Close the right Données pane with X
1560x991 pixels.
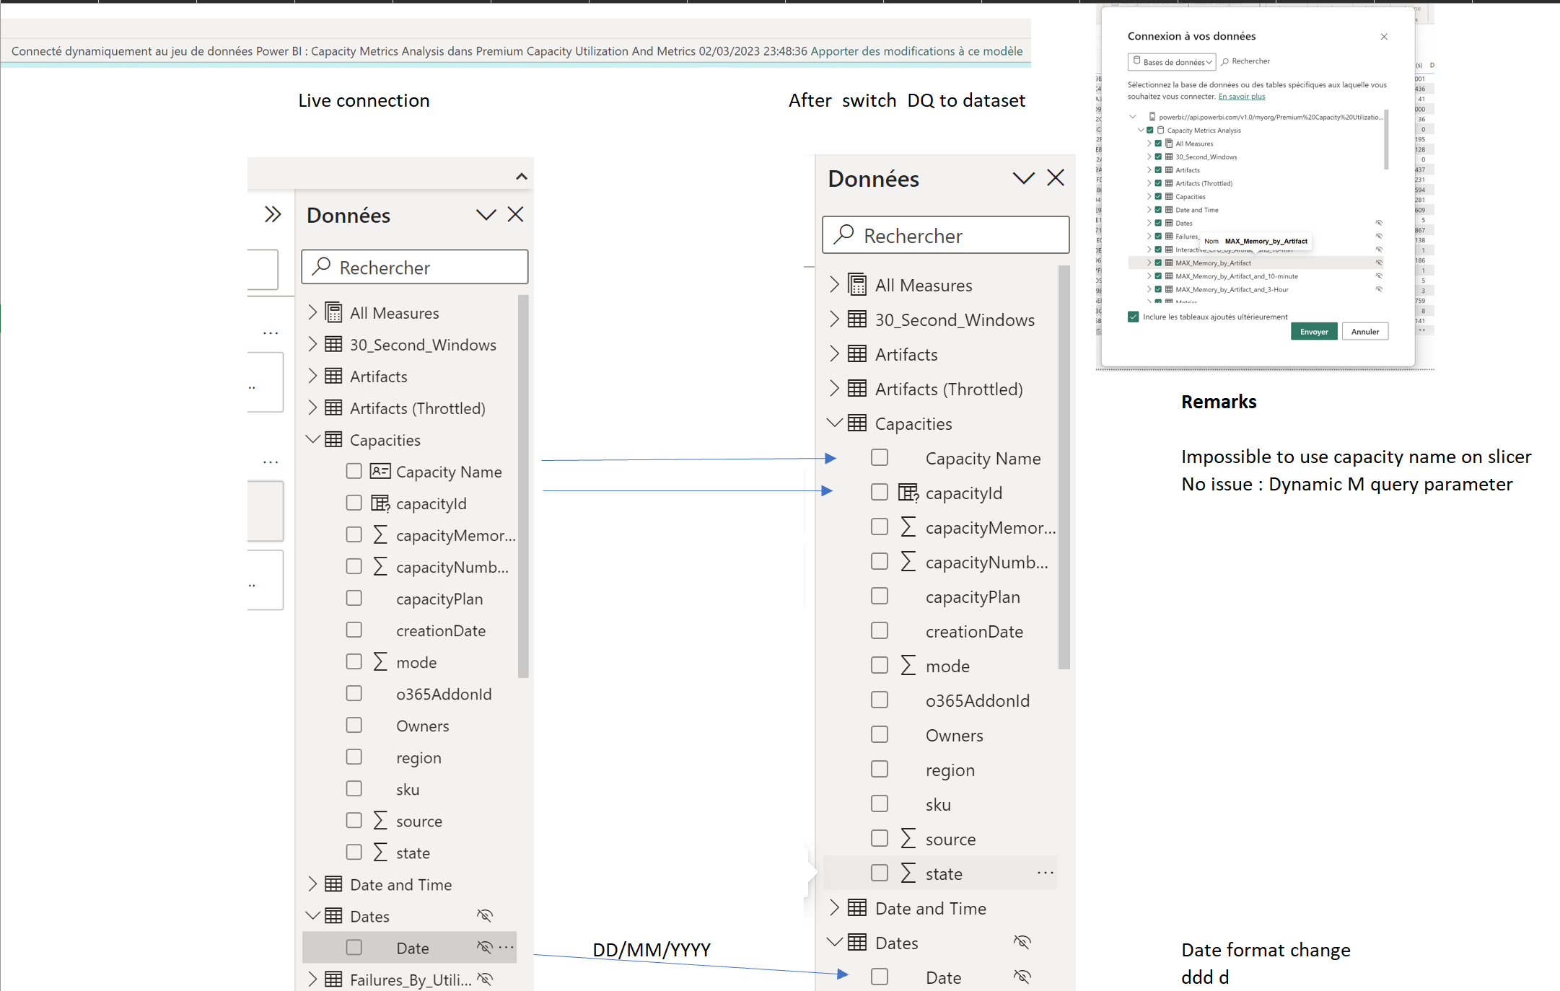pos(1055,178)
